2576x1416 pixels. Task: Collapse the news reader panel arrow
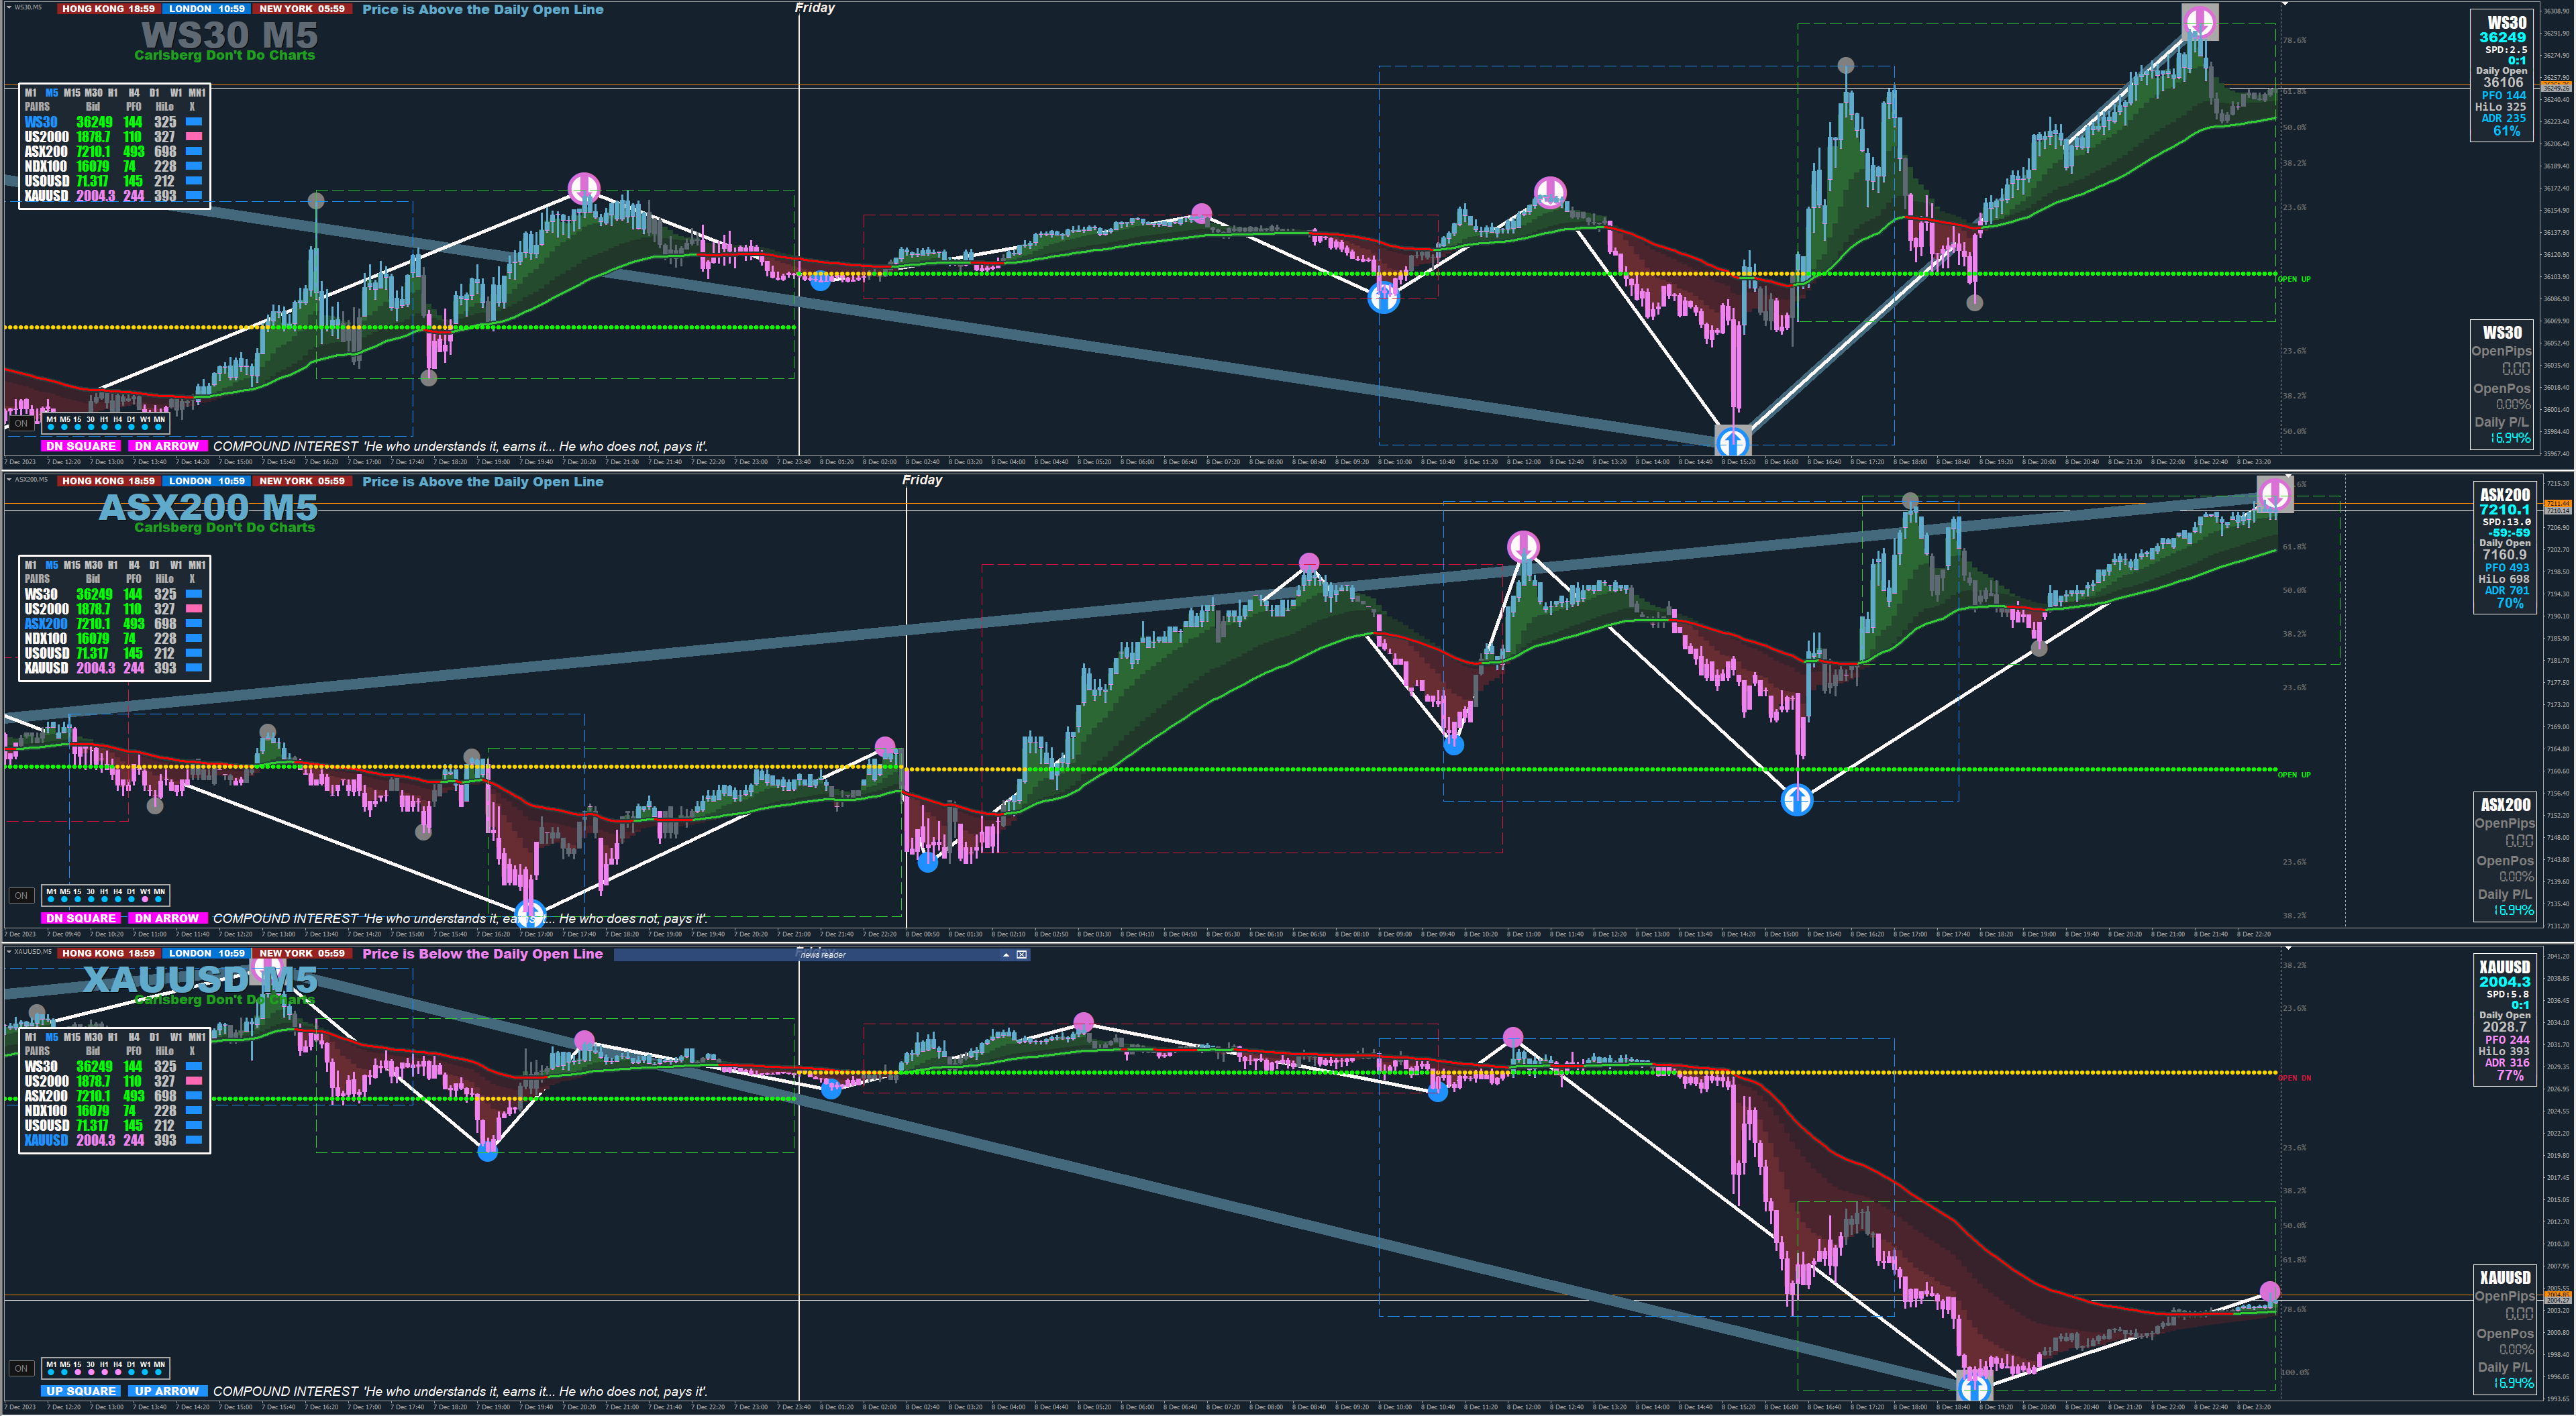[x=1006, y=955]
